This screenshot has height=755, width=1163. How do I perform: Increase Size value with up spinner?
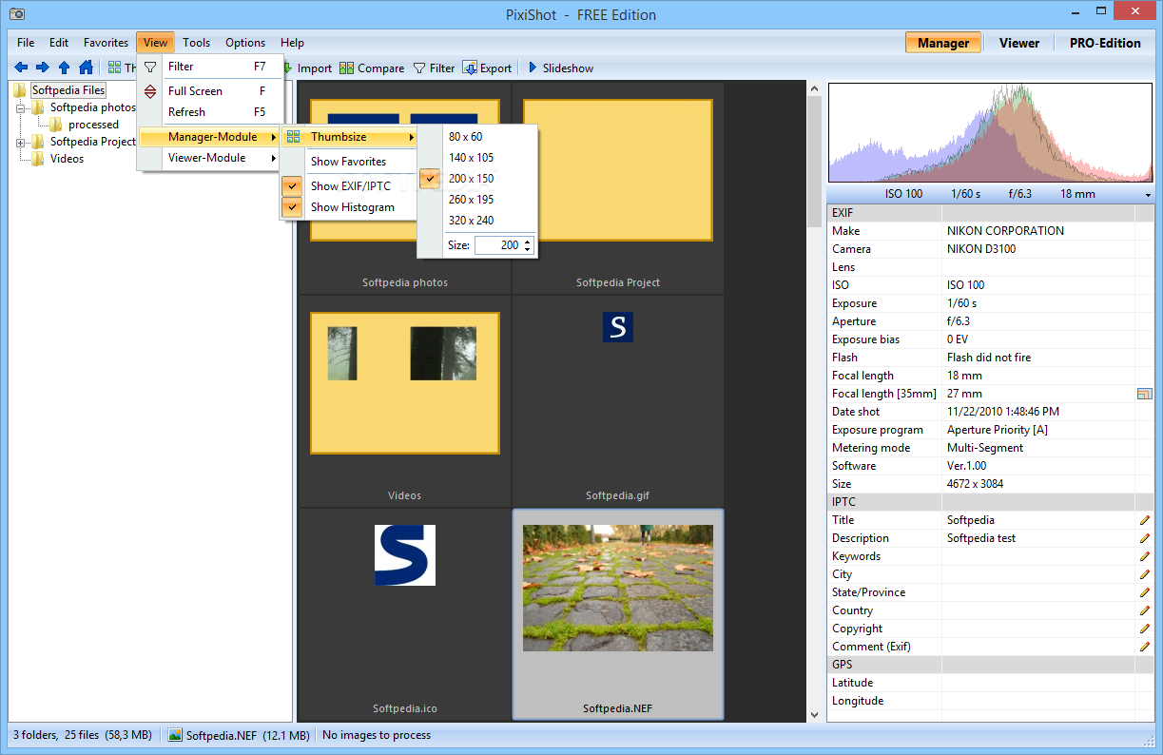(x=528, y=242)
